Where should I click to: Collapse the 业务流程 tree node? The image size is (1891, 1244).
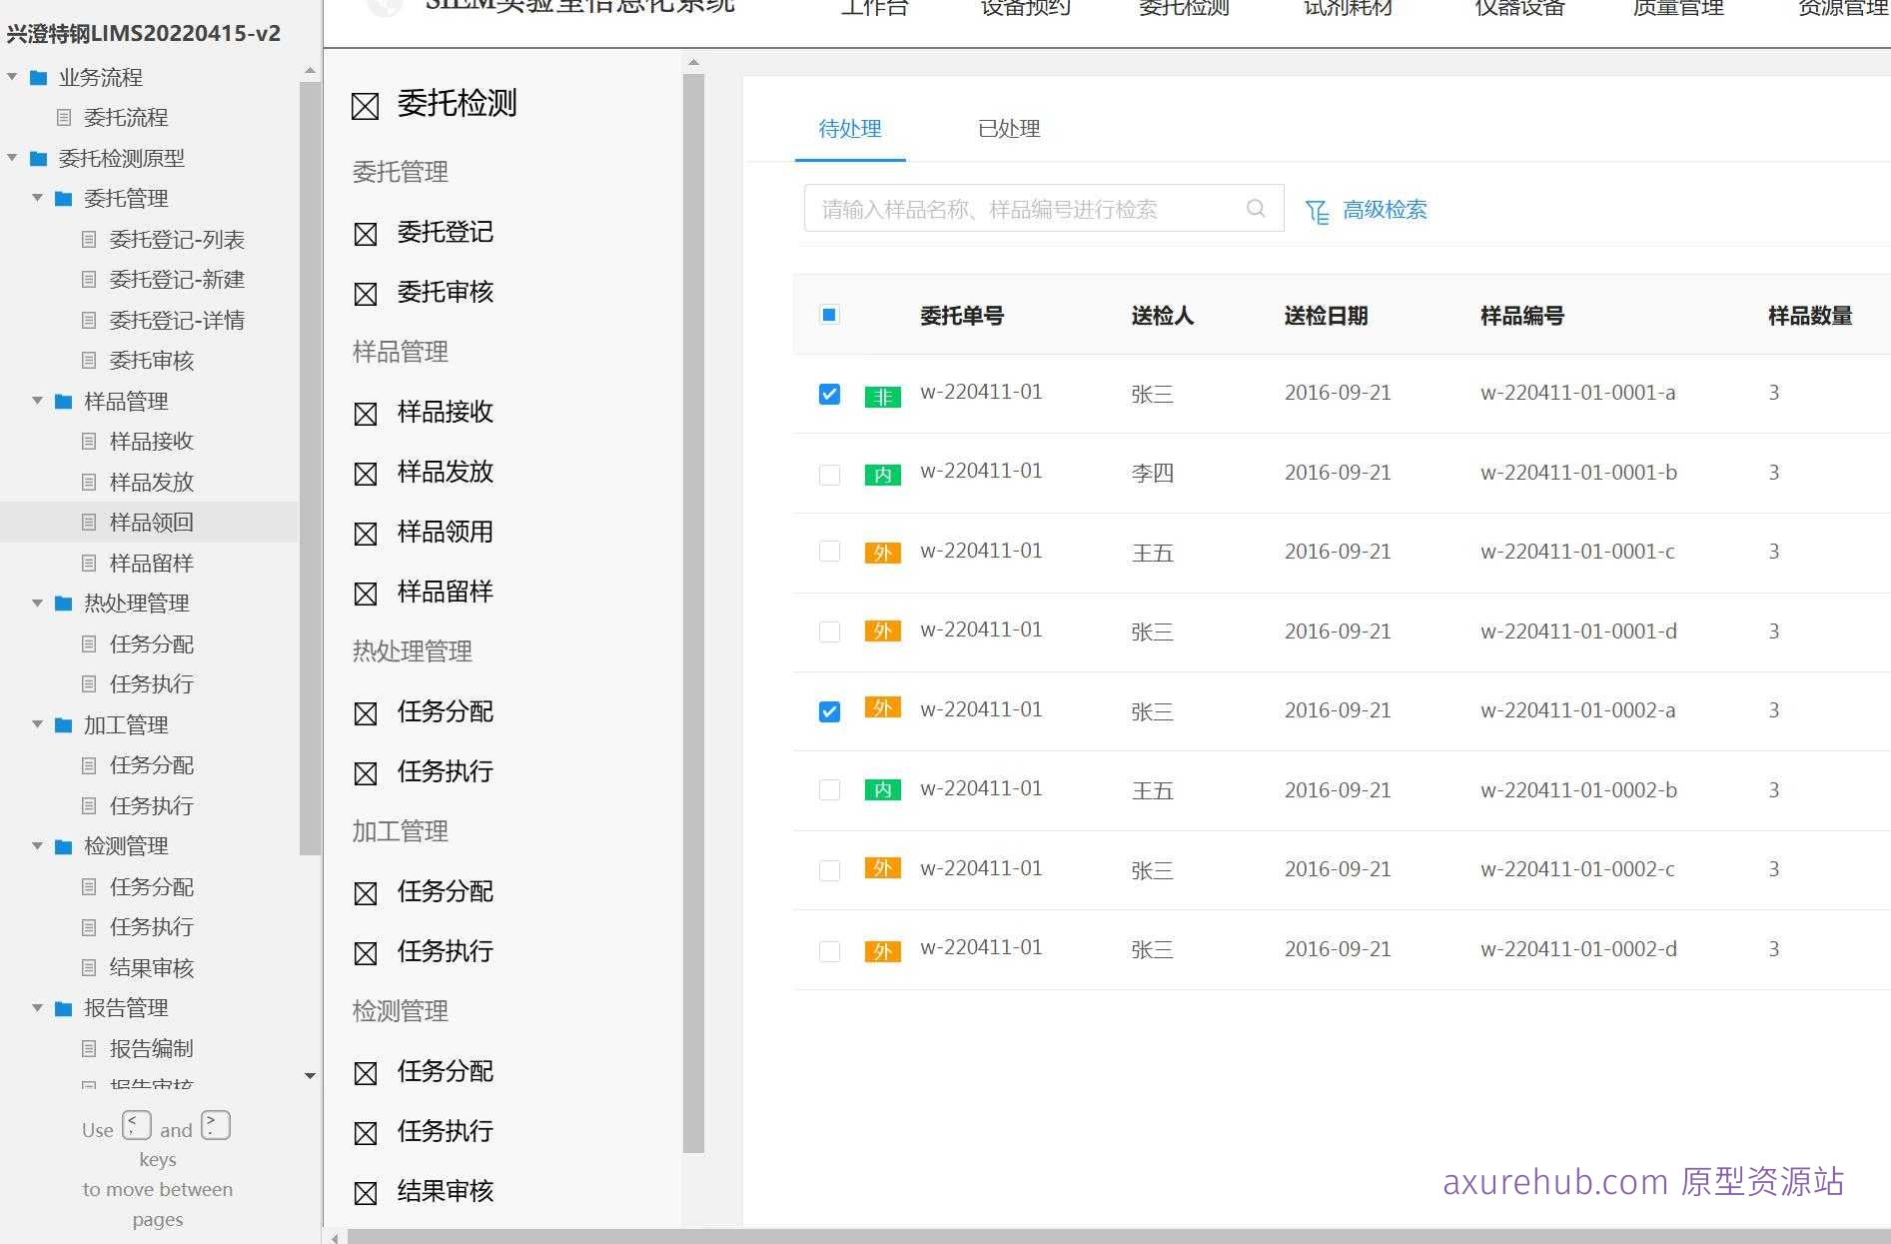[x=11, y=76]
